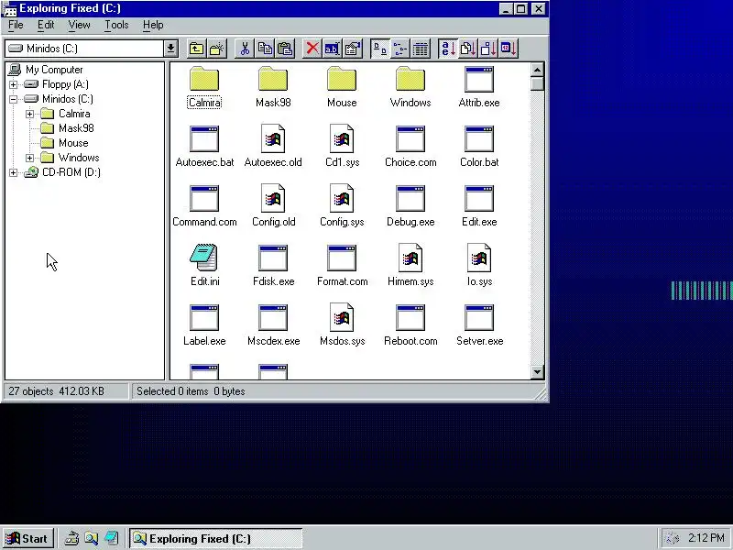
Task: Click the Debug.exe file name label
Action: point(410,222)
